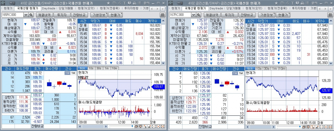334x131 pixels.
Task: Search symbol with magnifier in left window
Action: [x=31, y=15]
